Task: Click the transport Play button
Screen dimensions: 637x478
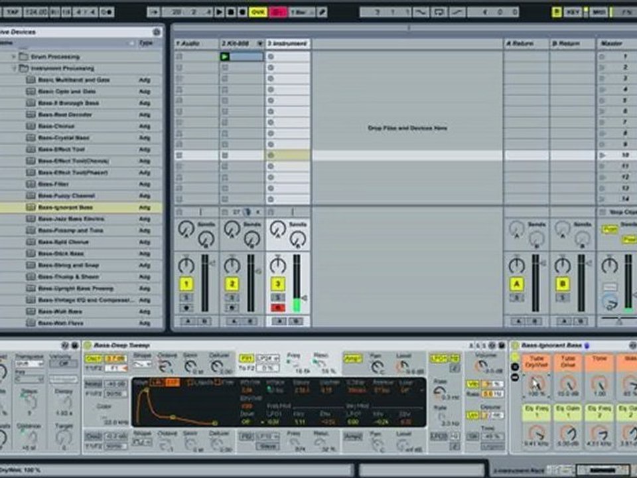Action: click(219, 12)
